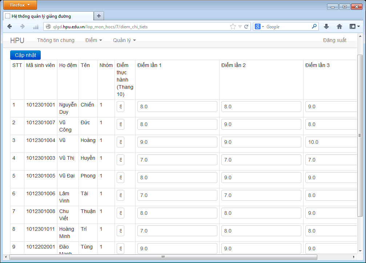
Task: Bookmark this page using the star icon
Action: (233, 26)
